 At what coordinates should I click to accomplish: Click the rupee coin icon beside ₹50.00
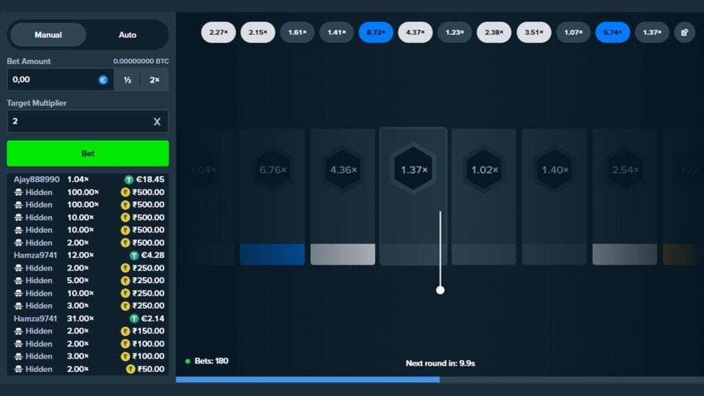131,369
